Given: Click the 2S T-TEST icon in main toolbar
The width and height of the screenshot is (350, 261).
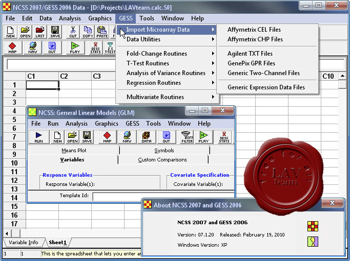Looking at the screenshot, I should click(110, 48).
